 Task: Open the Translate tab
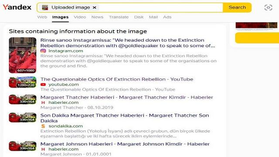pyautogui.click(x=119, y=17)
